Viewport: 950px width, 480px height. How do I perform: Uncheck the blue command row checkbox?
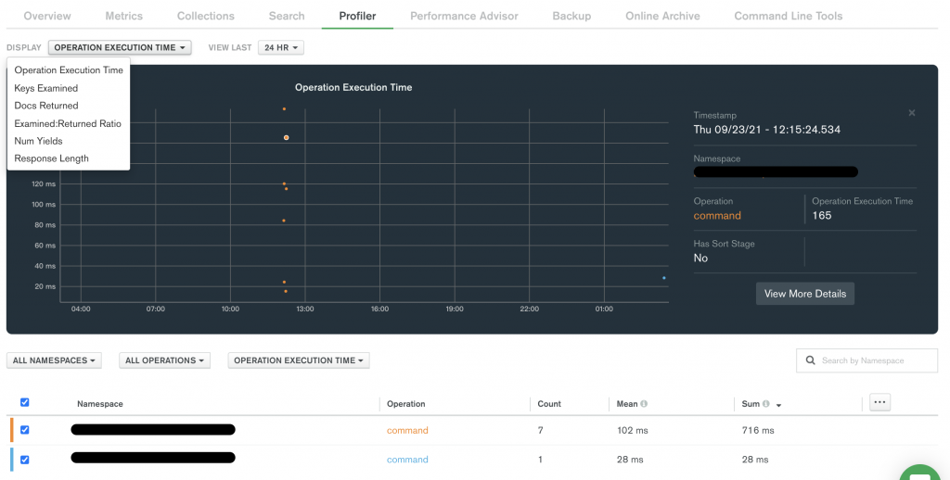(25, 460)
